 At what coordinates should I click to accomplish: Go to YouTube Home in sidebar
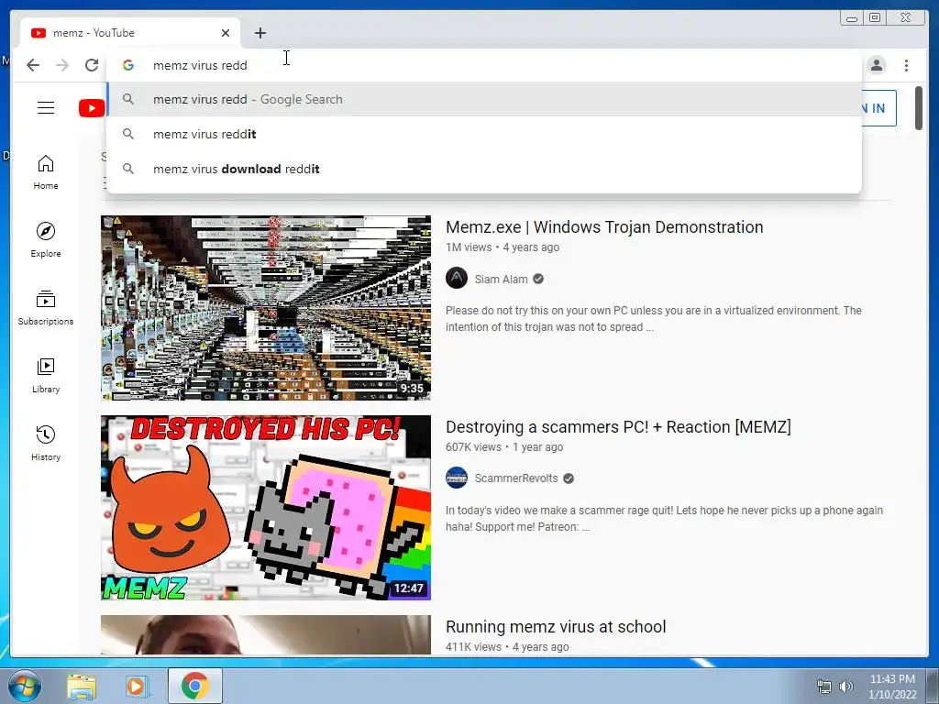pyautogui.click(x=46, y=172)
